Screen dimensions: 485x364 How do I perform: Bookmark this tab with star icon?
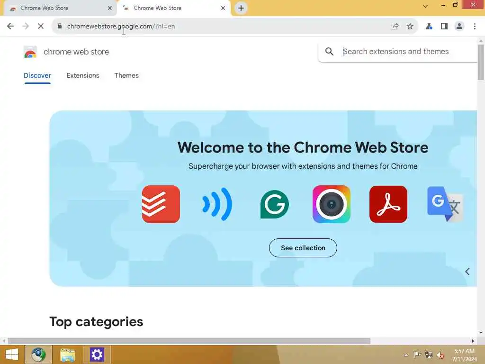(x=410, y=27)
